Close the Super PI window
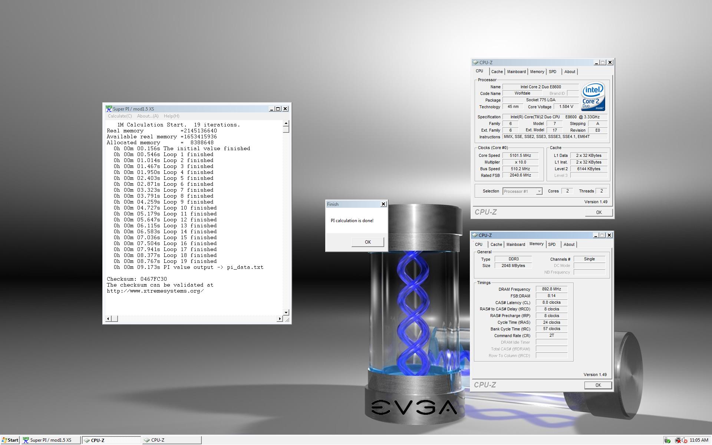The image size is (712, 445). click(x=285, y=109)
